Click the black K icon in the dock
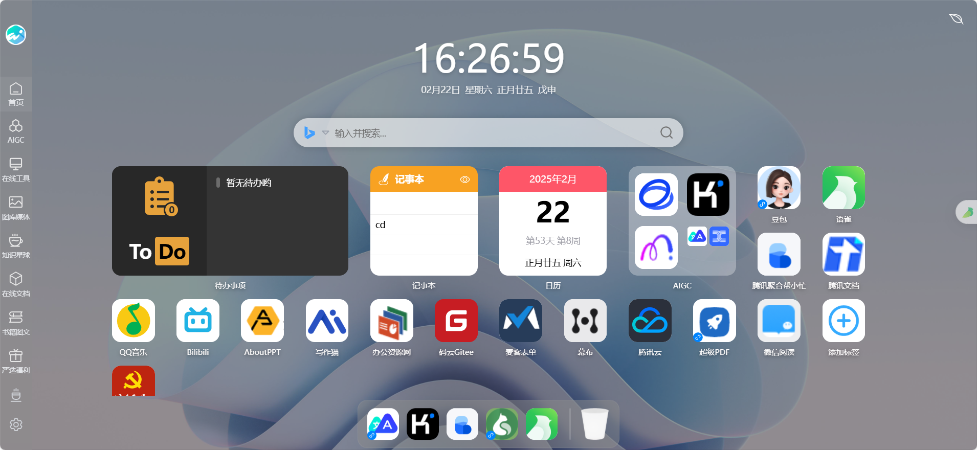The image size is (977, 450). (423, 424)
